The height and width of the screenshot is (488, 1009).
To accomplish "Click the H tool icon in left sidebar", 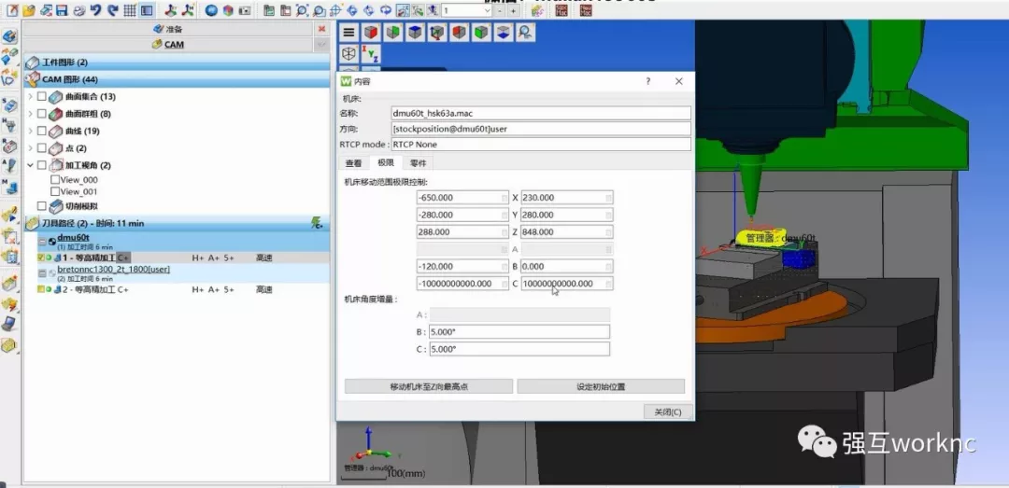I will (x=9, y=125).
